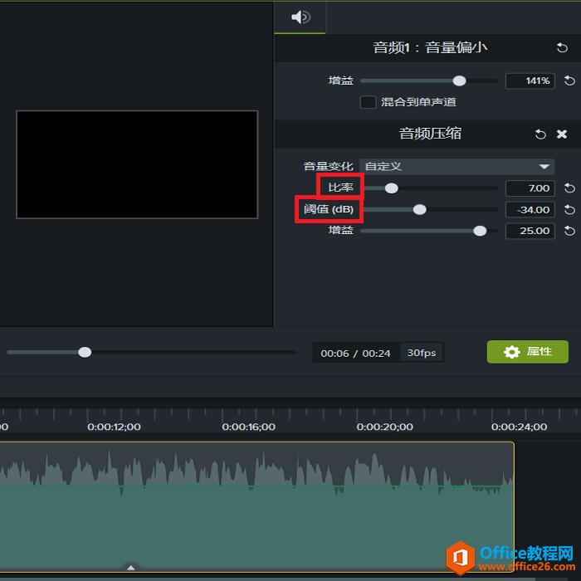
Task: Reset the 音频压缩 effect settings
Action: [540, 134]
